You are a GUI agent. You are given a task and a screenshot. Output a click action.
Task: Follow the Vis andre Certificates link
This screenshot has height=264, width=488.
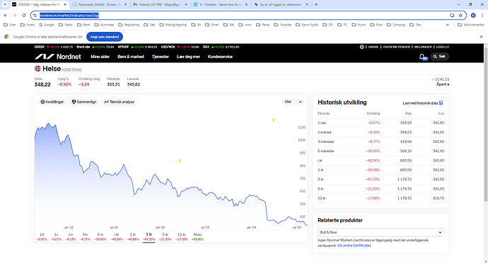click(x=354, y=246)
